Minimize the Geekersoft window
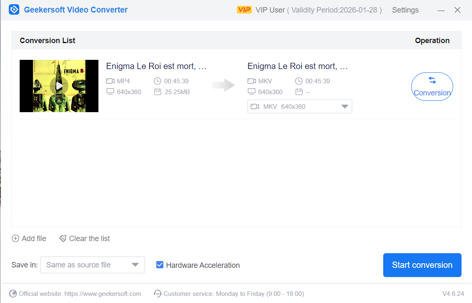This screenshot has width=472, height=303. (441, 10)
